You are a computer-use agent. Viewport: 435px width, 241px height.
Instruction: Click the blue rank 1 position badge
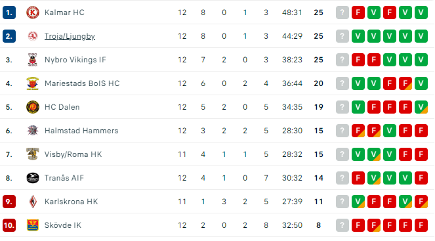click(9, 12)
